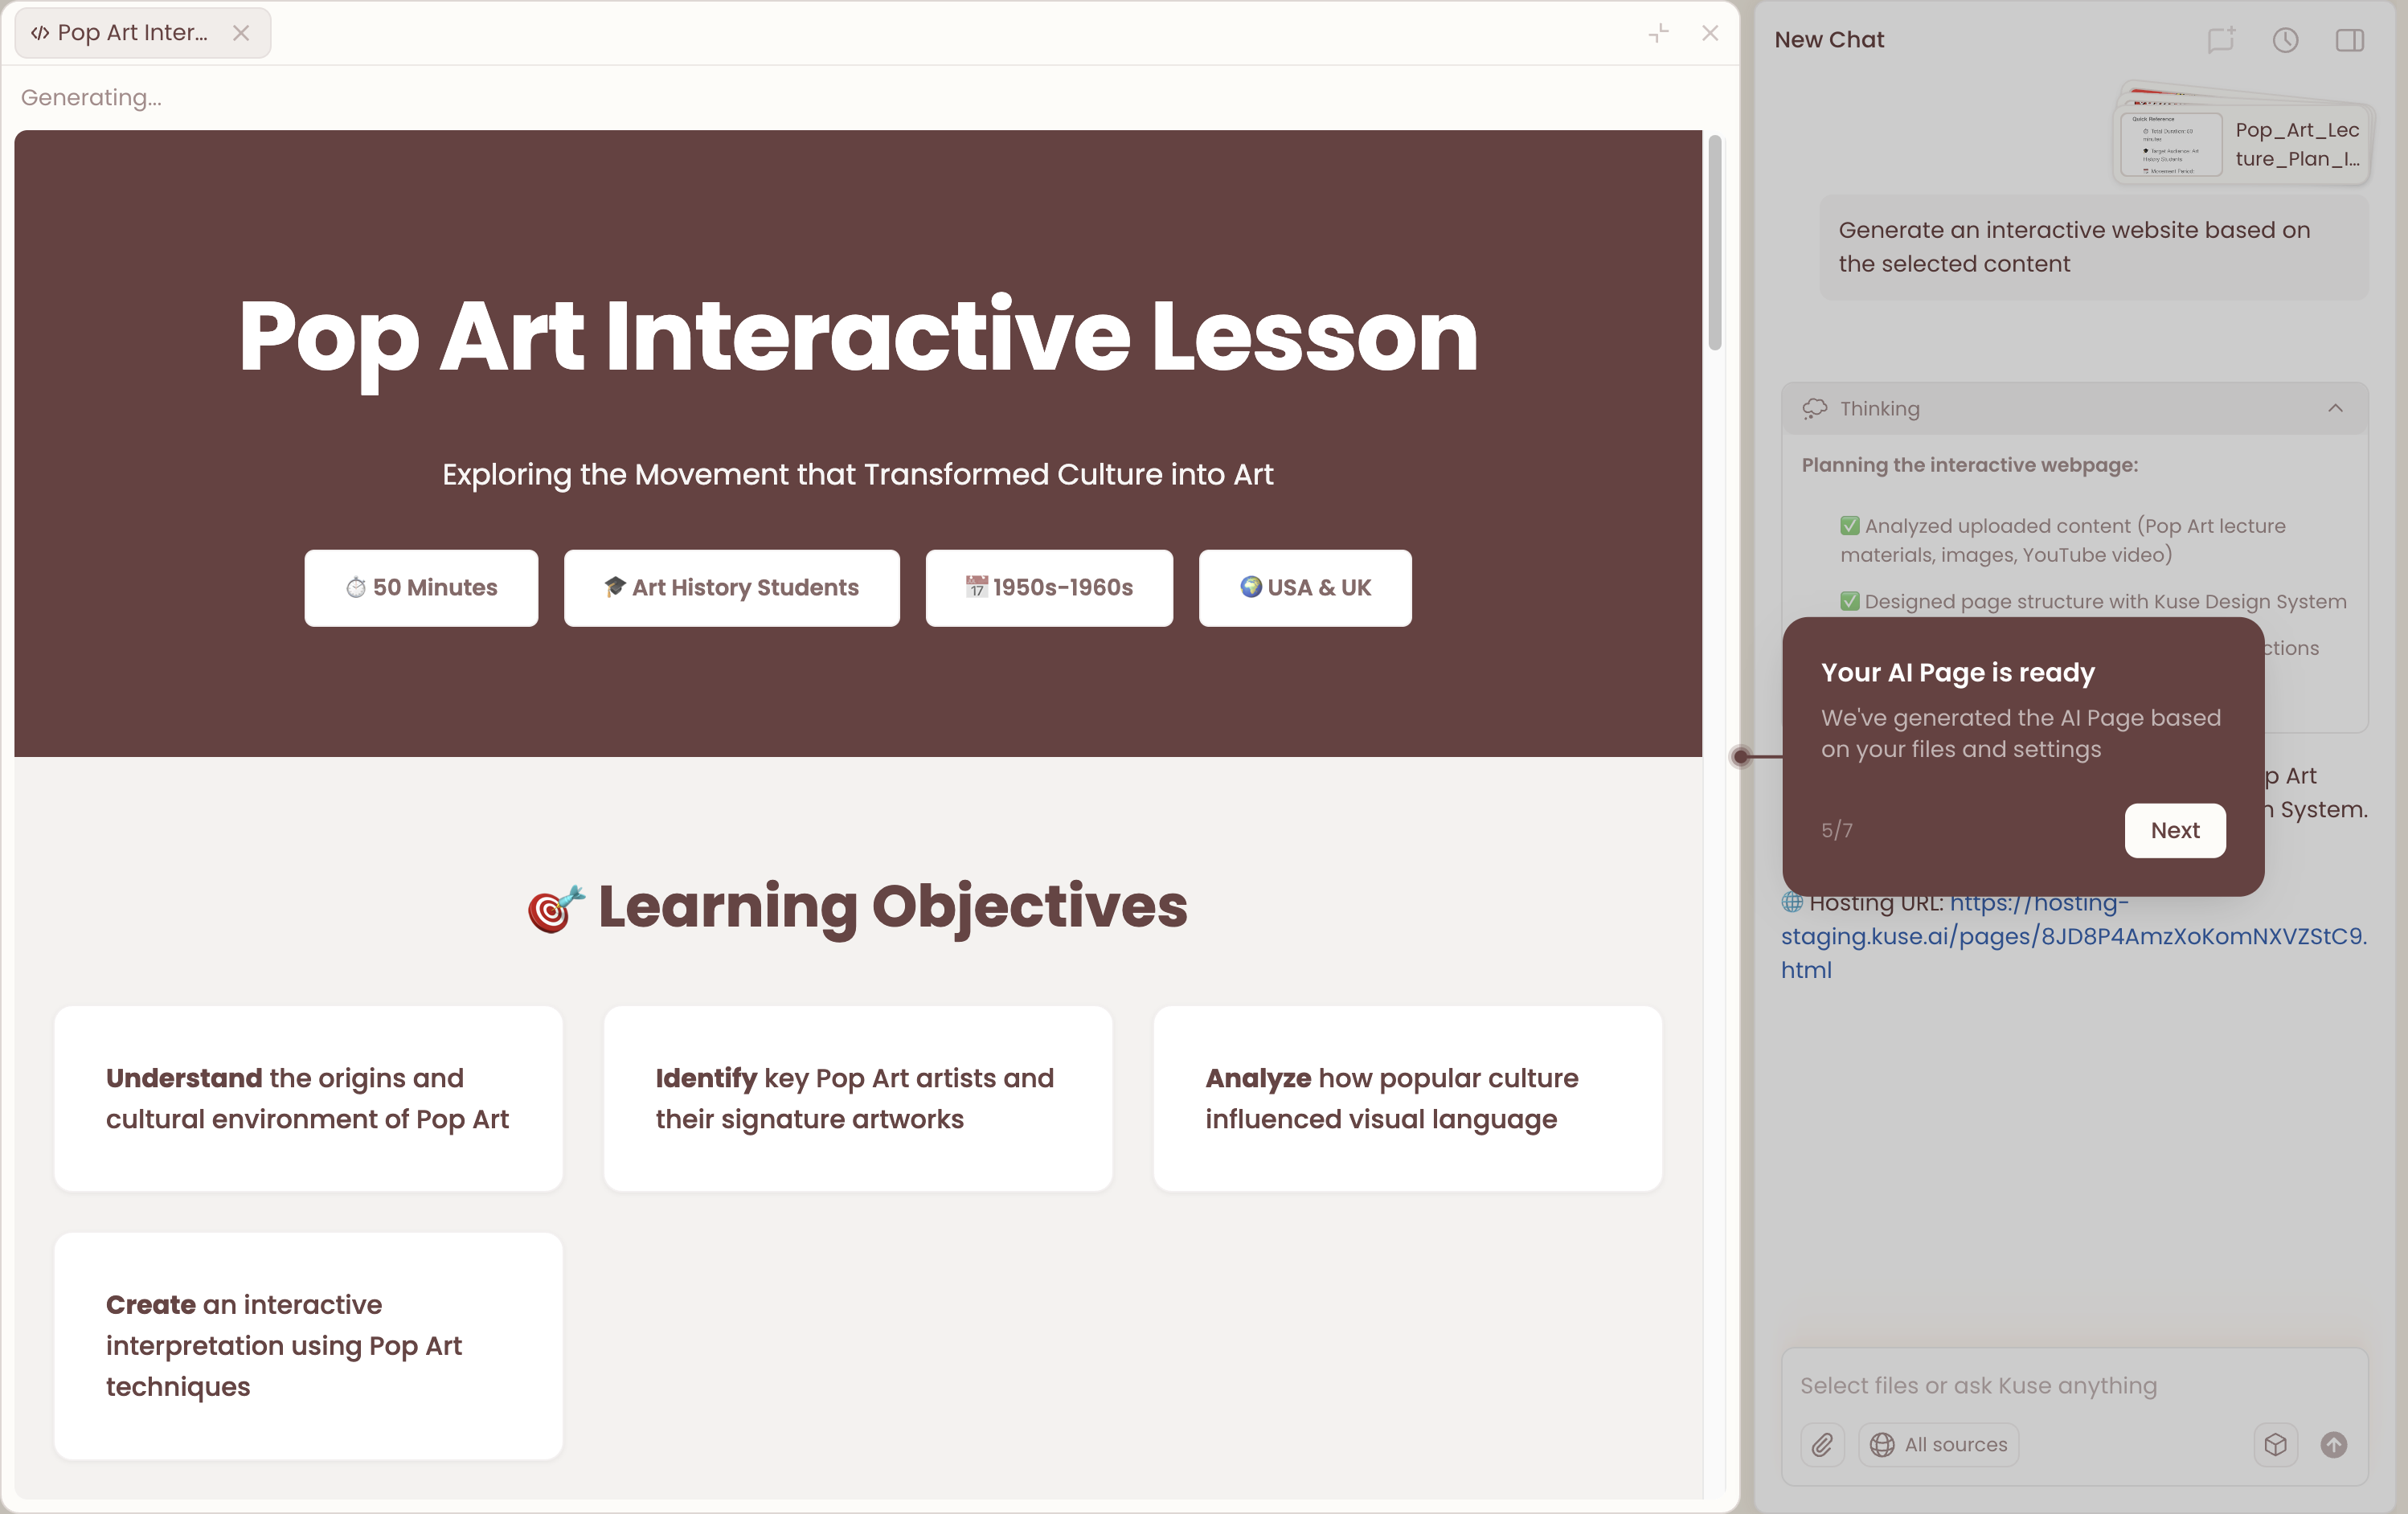Click the collapse-window icon in preview header
The height and width of the screenshot is (1514, 2408).
click(1658, 33)
